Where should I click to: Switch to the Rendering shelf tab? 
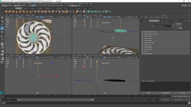click(x=47, y=8)
